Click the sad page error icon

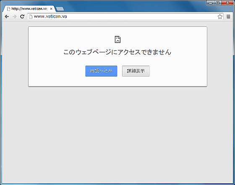[117, 39]
